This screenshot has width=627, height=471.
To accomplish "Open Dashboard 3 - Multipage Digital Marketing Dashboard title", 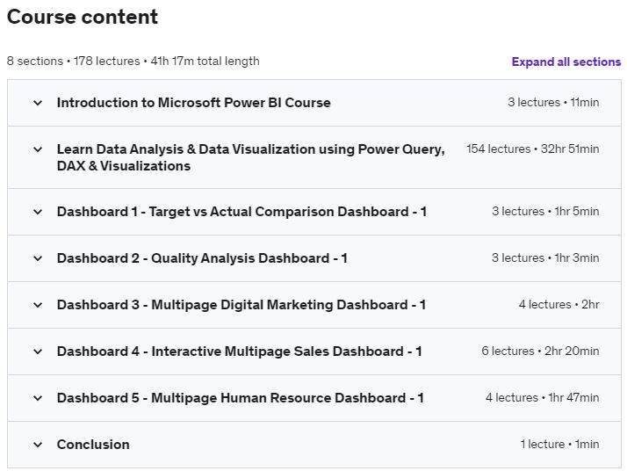I will pos(241,305).
